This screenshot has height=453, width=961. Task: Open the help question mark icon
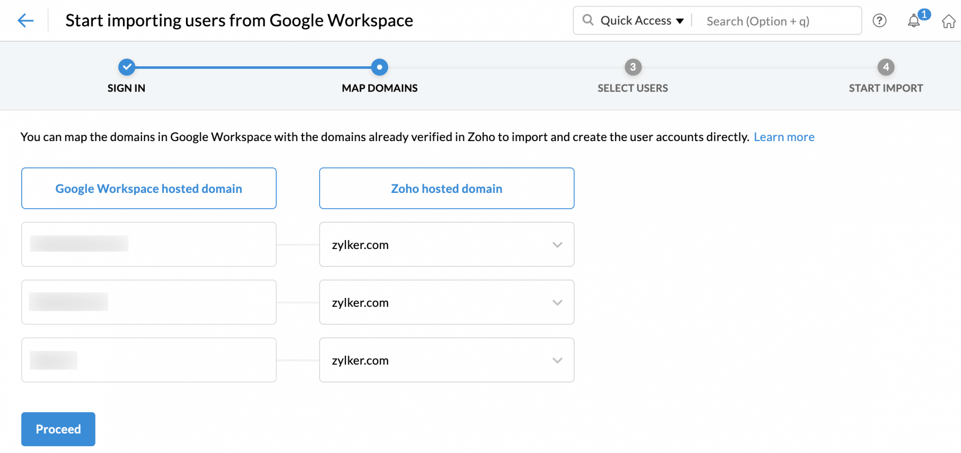coord(879,21)
